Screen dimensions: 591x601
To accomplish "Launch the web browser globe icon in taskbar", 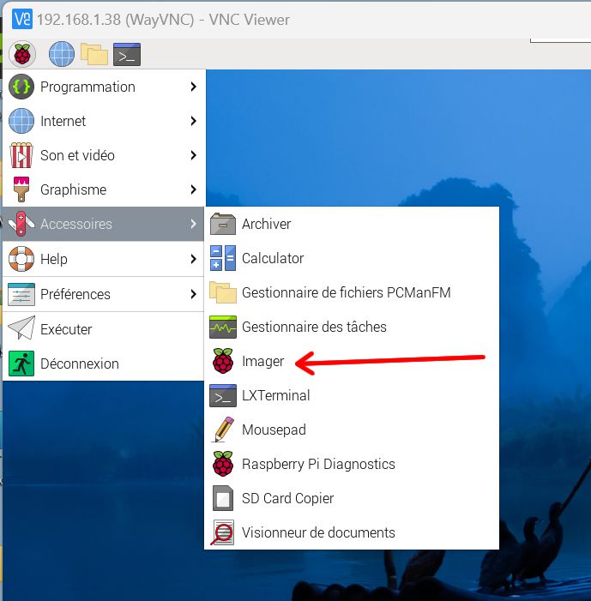I will (x=62, y=54).
